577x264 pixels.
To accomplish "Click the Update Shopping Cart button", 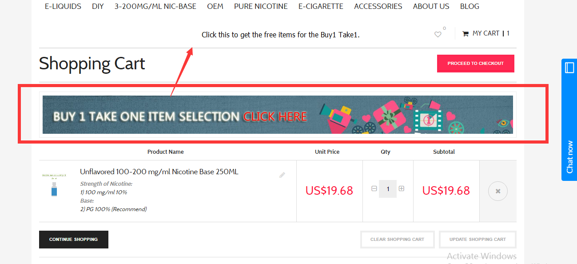I will pos(478,240).
